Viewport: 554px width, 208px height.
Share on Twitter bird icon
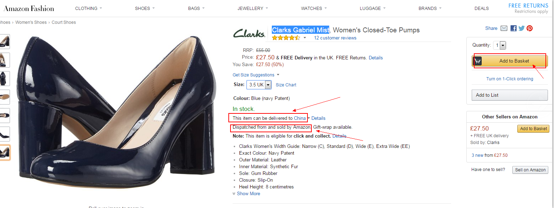(522, 28)
